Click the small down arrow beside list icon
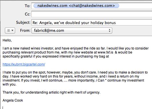The width and height of the screenshot is (152, 109). coord(12,30)
